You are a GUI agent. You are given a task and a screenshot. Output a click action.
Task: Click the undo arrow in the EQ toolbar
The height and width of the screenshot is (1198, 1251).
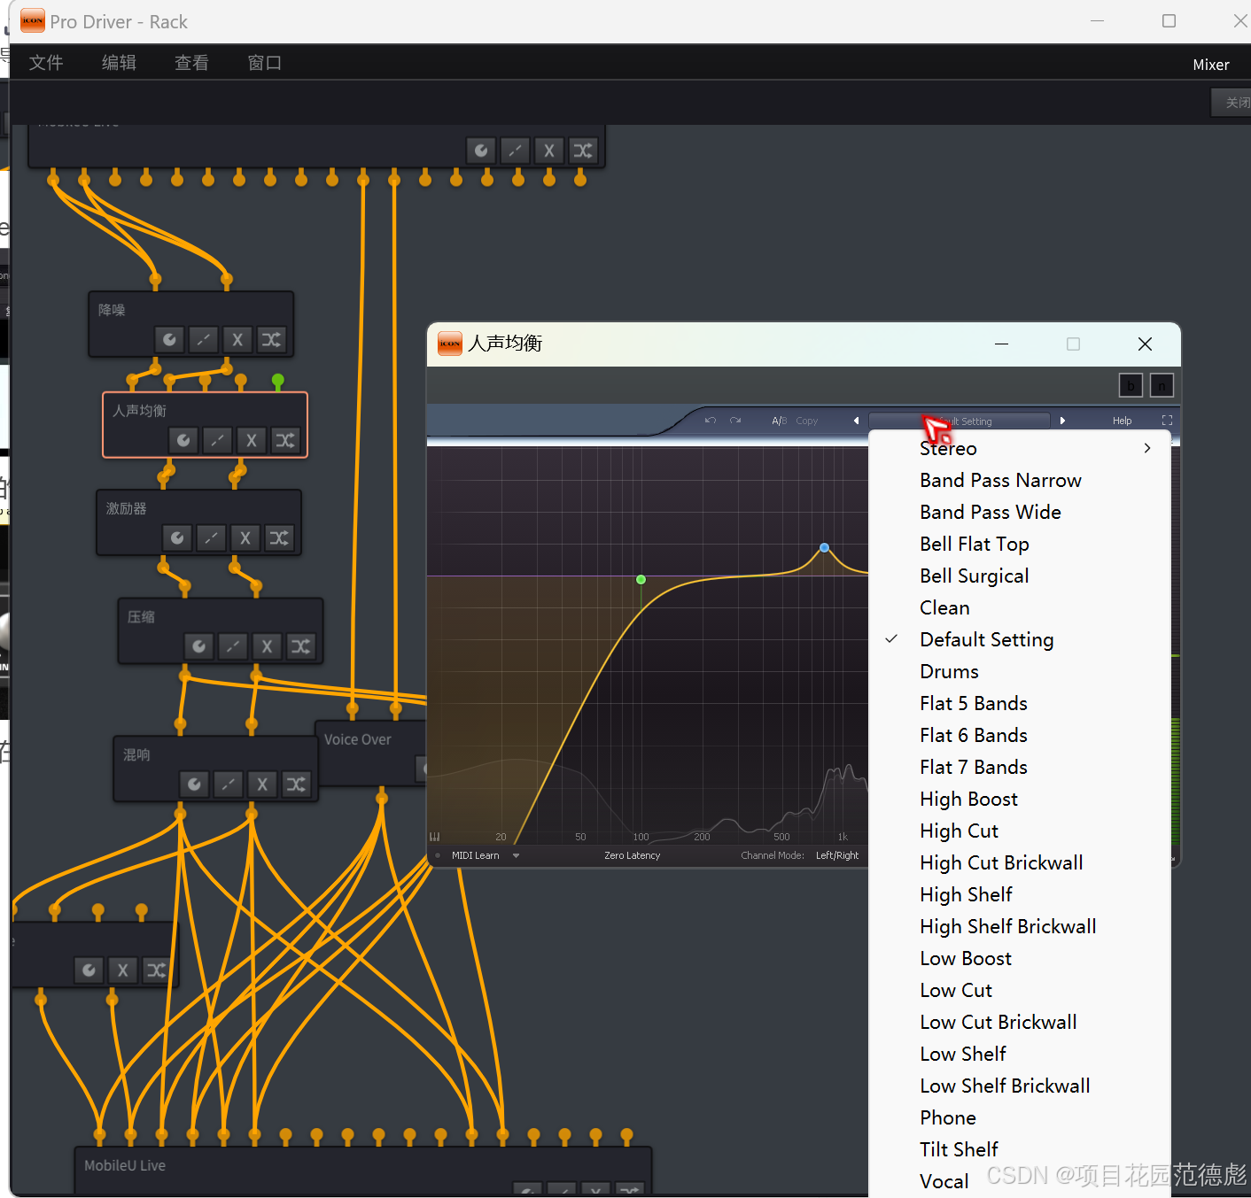point(710,421)
